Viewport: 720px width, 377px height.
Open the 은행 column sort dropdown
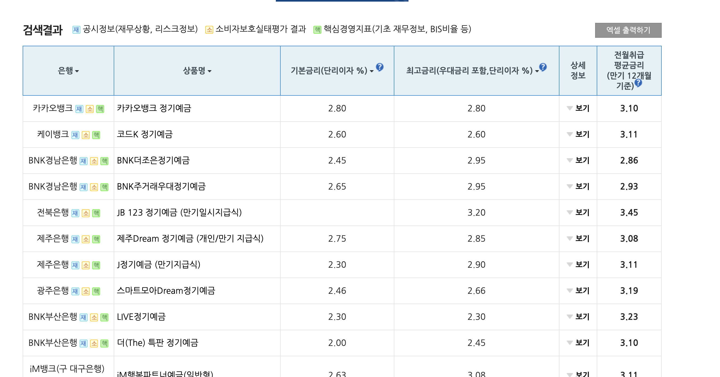(x=77, y=72)
